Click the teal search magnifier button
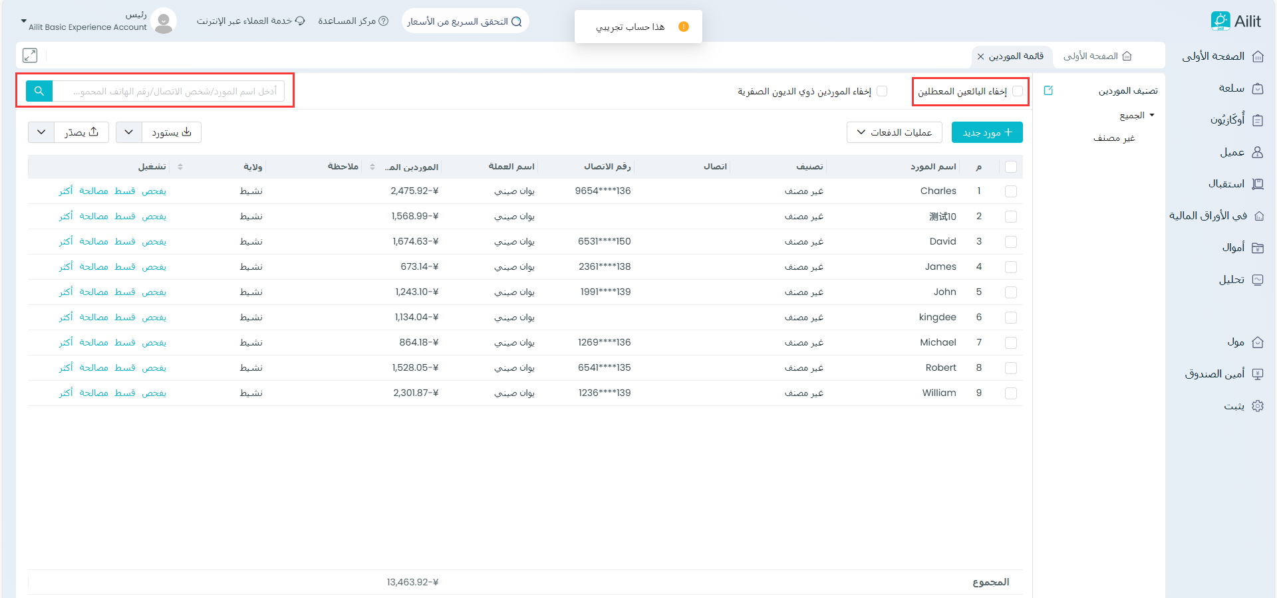 [39, 91]
